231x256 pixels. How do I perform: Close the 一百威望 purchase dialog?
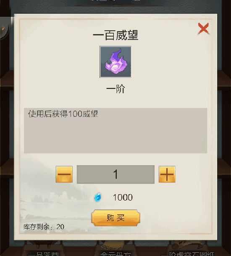(203, 29)
